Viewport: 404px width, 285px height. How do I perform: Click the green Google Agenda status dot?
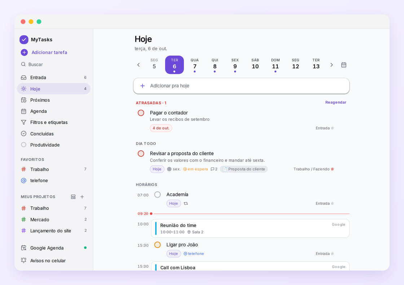pos(85,248)
